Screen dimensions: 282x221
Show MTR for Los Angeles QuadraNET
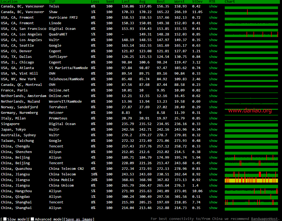click(x=213, y=34)
